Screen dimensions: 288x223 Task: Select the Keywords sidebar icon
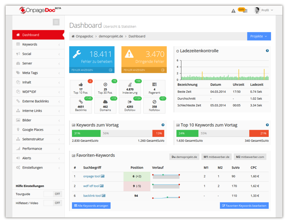click(x=18, y=44)
